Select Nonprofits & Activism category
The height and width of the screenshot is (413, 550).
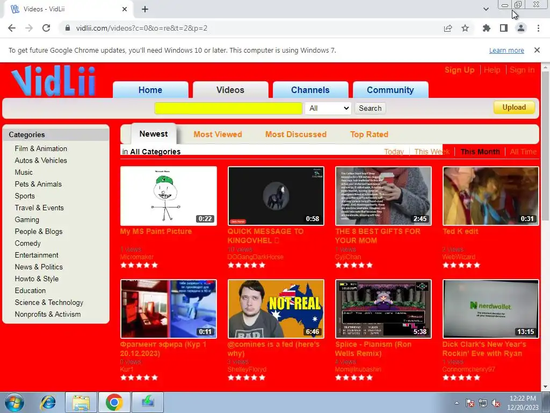pos(48,314)
